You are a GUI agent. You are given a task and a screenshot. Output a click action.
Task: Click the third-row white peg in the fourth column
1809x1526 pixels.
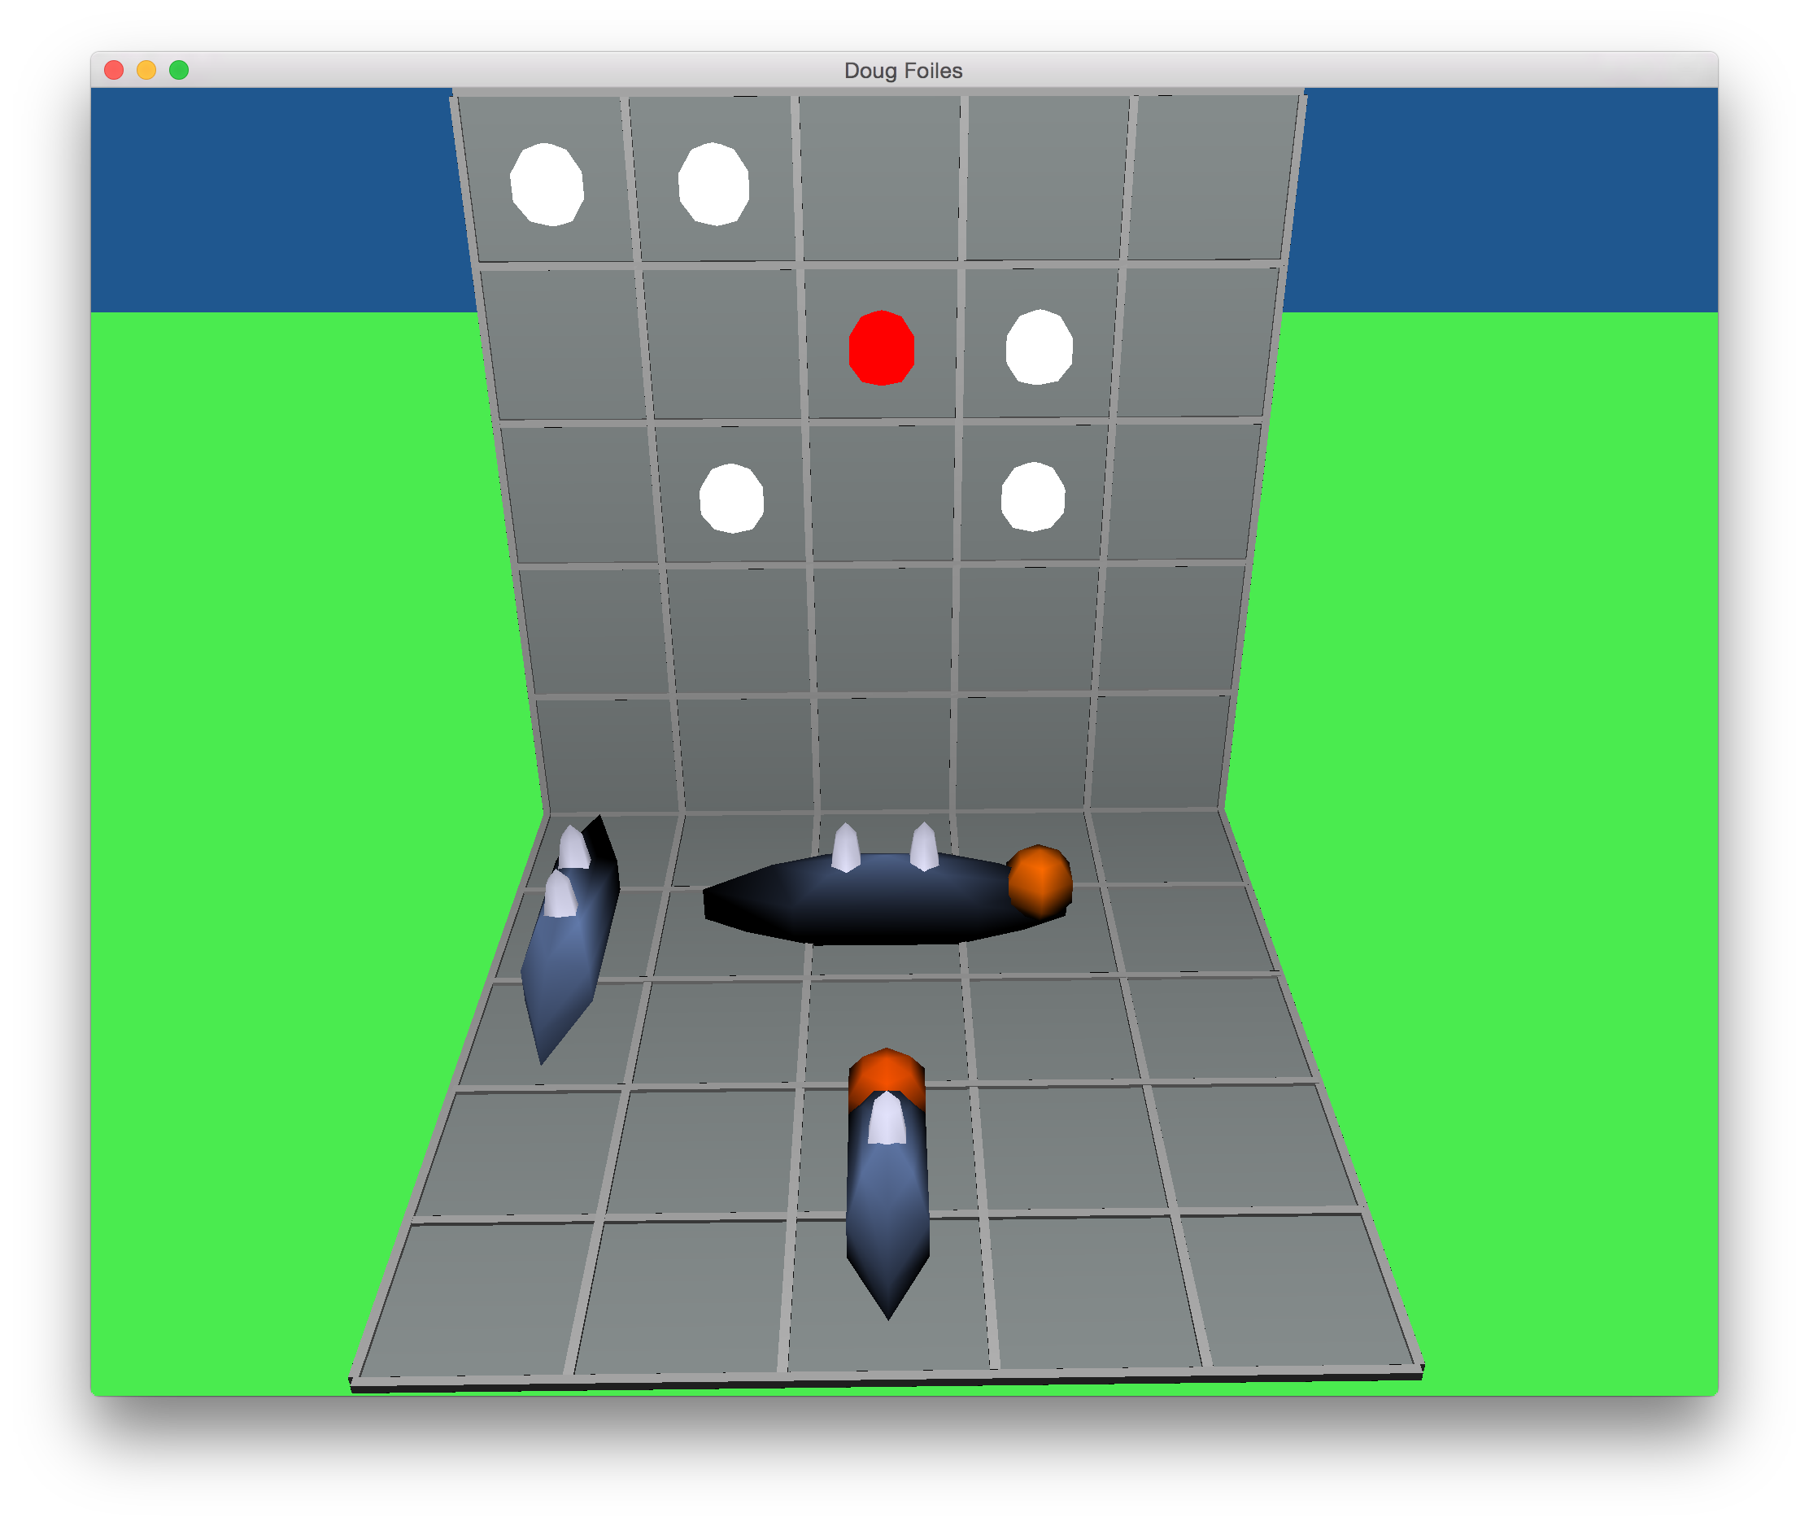(1033, 496)
